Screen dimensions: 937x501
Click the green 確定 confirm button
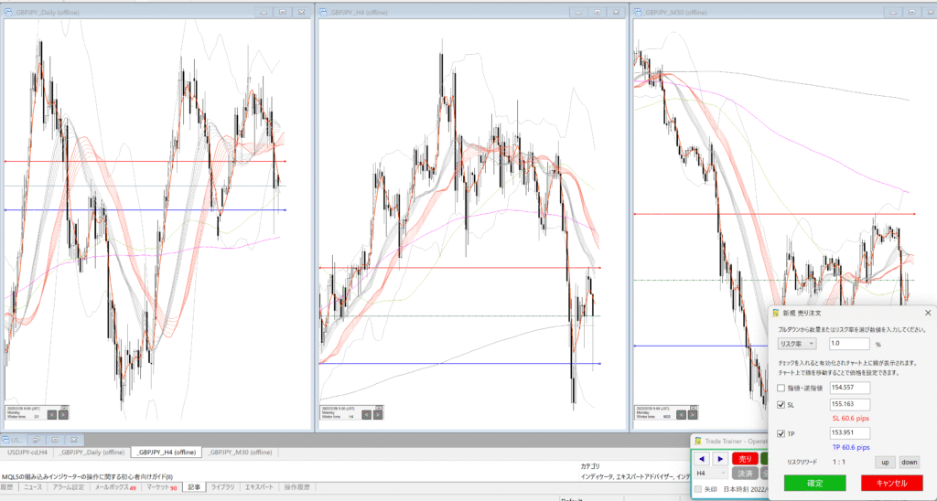(814, 483)
